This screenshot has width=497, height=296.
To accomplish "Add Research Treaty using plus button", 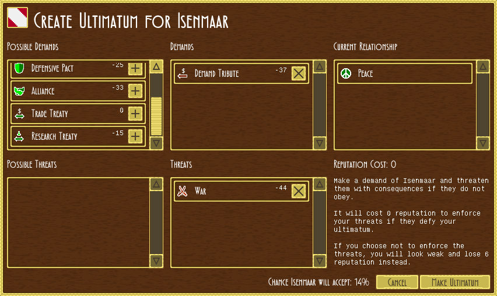I will click(135, 136).
